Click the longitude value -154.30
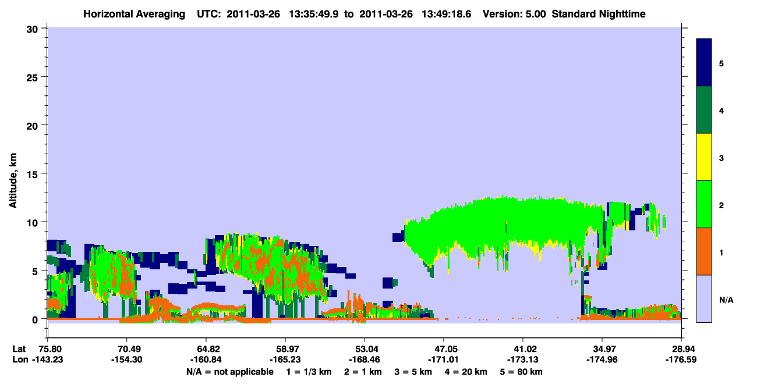Screen dimensions: 757x388 point(127,359)
